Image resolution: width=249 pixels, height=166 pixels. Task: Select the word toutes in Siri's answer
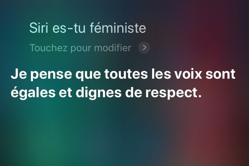coord(126,74)
